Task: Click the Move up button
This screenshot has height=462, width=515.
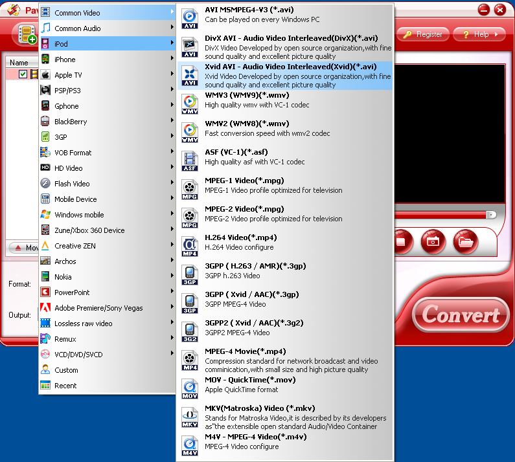Action: tap(24, 248)
